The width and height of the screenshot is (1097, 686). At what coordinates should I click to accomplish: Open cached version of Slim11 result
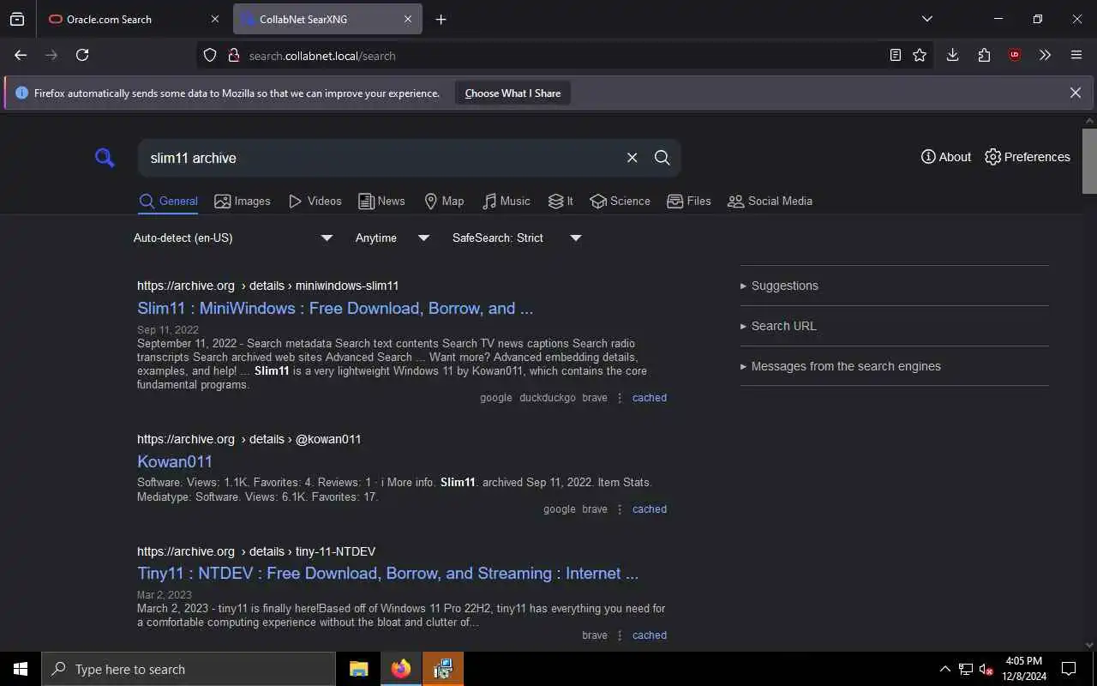(650, 398)
